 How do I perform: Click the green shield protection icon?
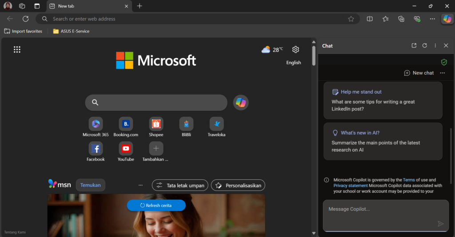pyautogui.click(x=443, y=62)
